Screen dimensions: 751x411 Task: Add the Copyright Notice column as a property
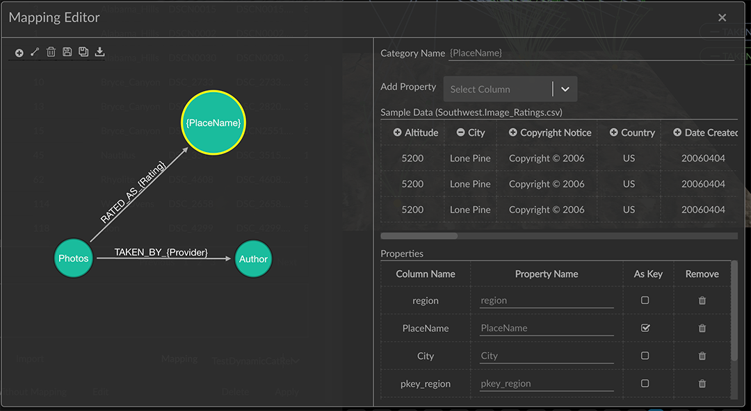coord(512,132)
